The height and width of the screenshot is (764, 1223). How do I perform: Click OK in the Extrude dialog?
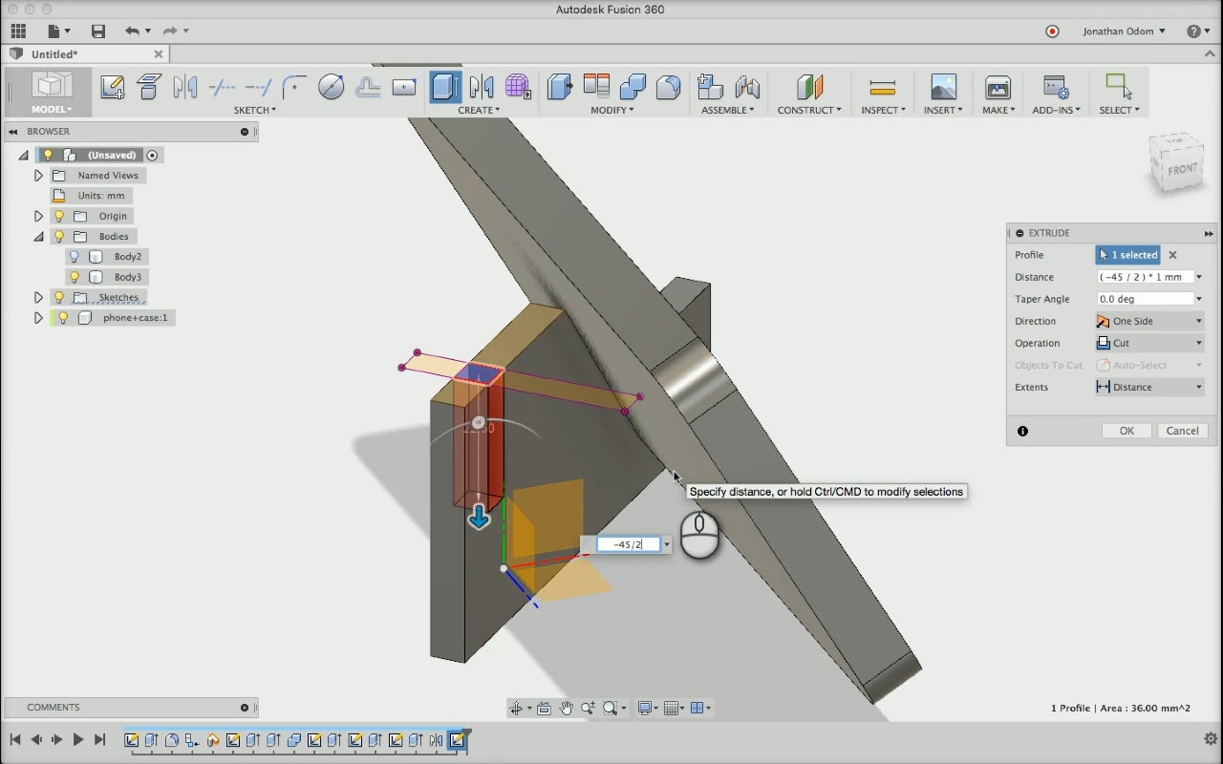pyautogui.click(x=1126, y=431)
